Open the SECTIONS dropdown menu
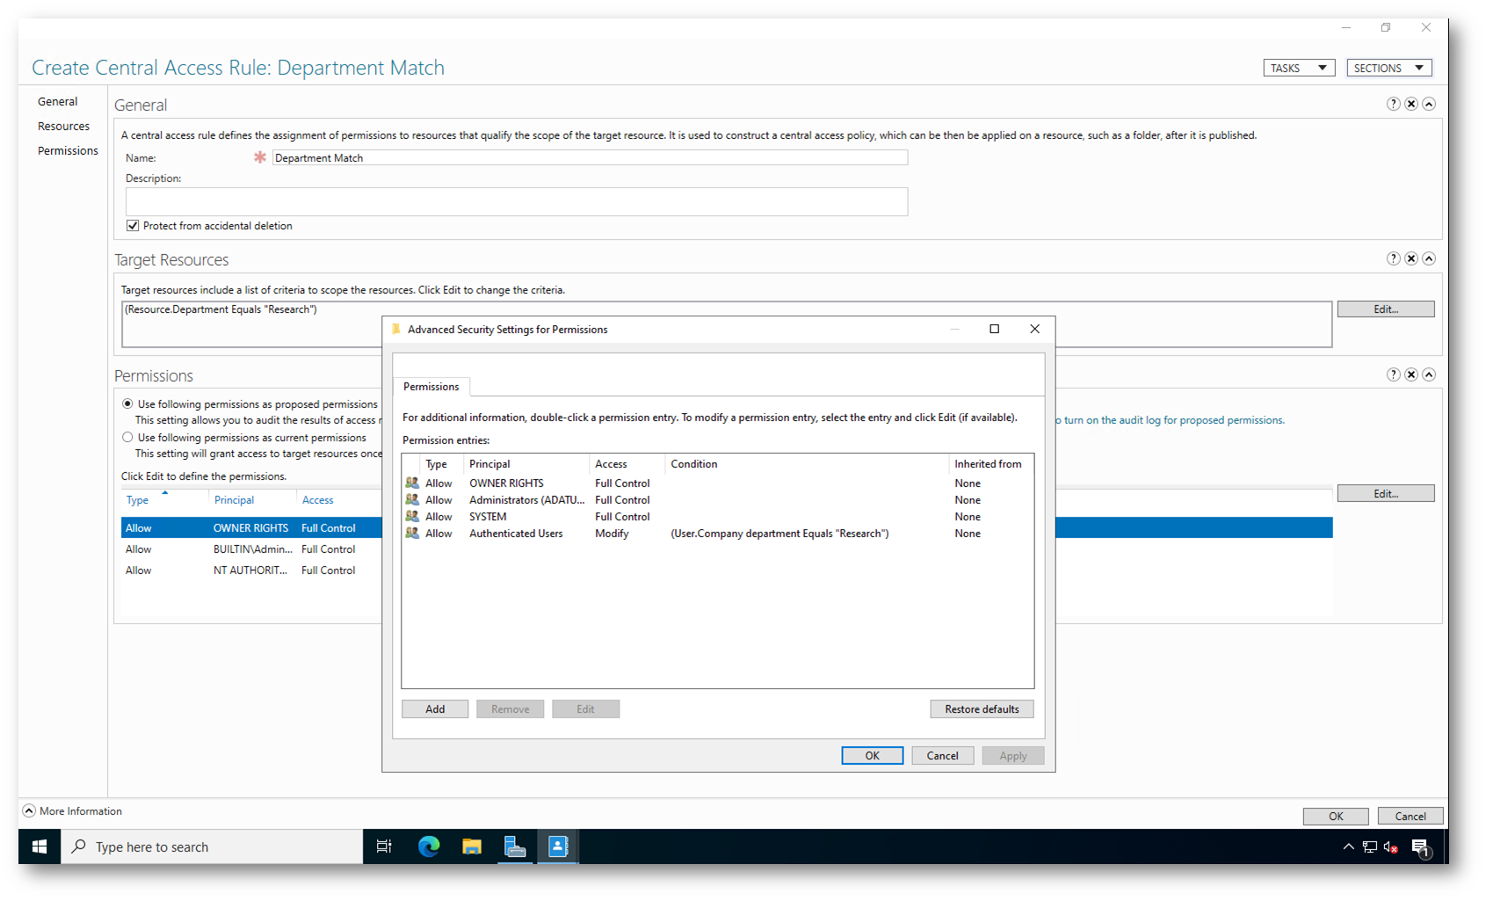Screen dimensions: 1486x901 click(x=1388, y=68)
